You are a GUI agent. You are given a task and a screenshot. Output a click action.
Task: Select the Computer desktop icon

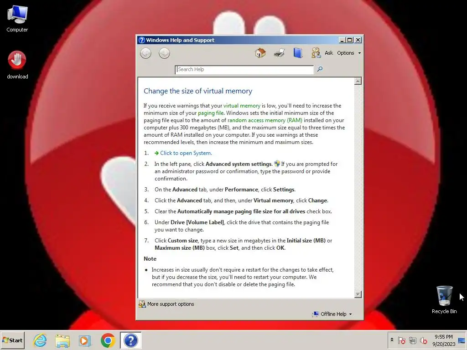(x=17, y=19)
